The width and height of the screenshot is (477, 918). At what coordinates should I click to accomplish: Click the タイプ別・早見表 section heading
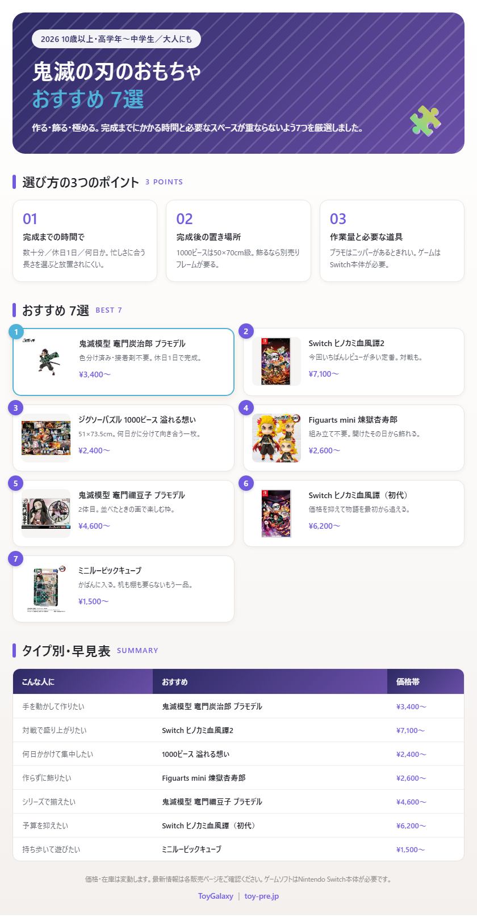66,651
